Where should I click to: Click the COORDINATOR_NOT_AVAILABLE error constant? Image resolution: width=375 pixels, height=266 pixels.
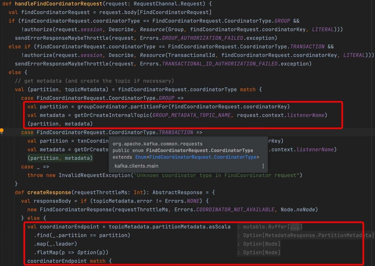(235, 210)
